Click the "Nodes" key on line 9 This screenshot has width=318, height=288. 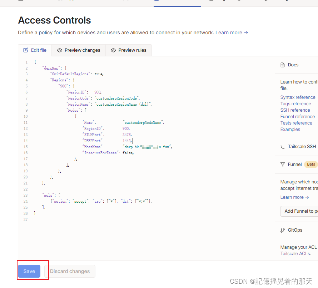pyautogui.click(x=73, y=110)
